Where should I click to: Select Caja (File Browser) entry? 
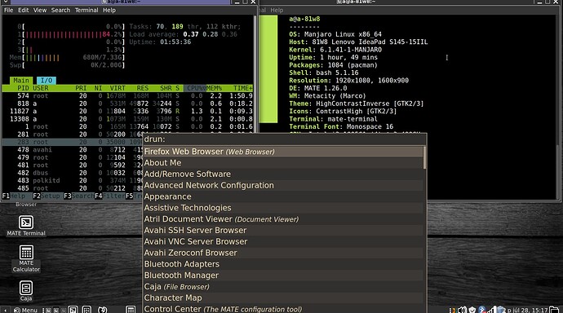[x=283, y=287]
